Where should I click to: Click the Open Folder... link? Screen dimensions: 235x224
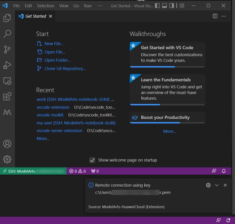pos(57,60)
